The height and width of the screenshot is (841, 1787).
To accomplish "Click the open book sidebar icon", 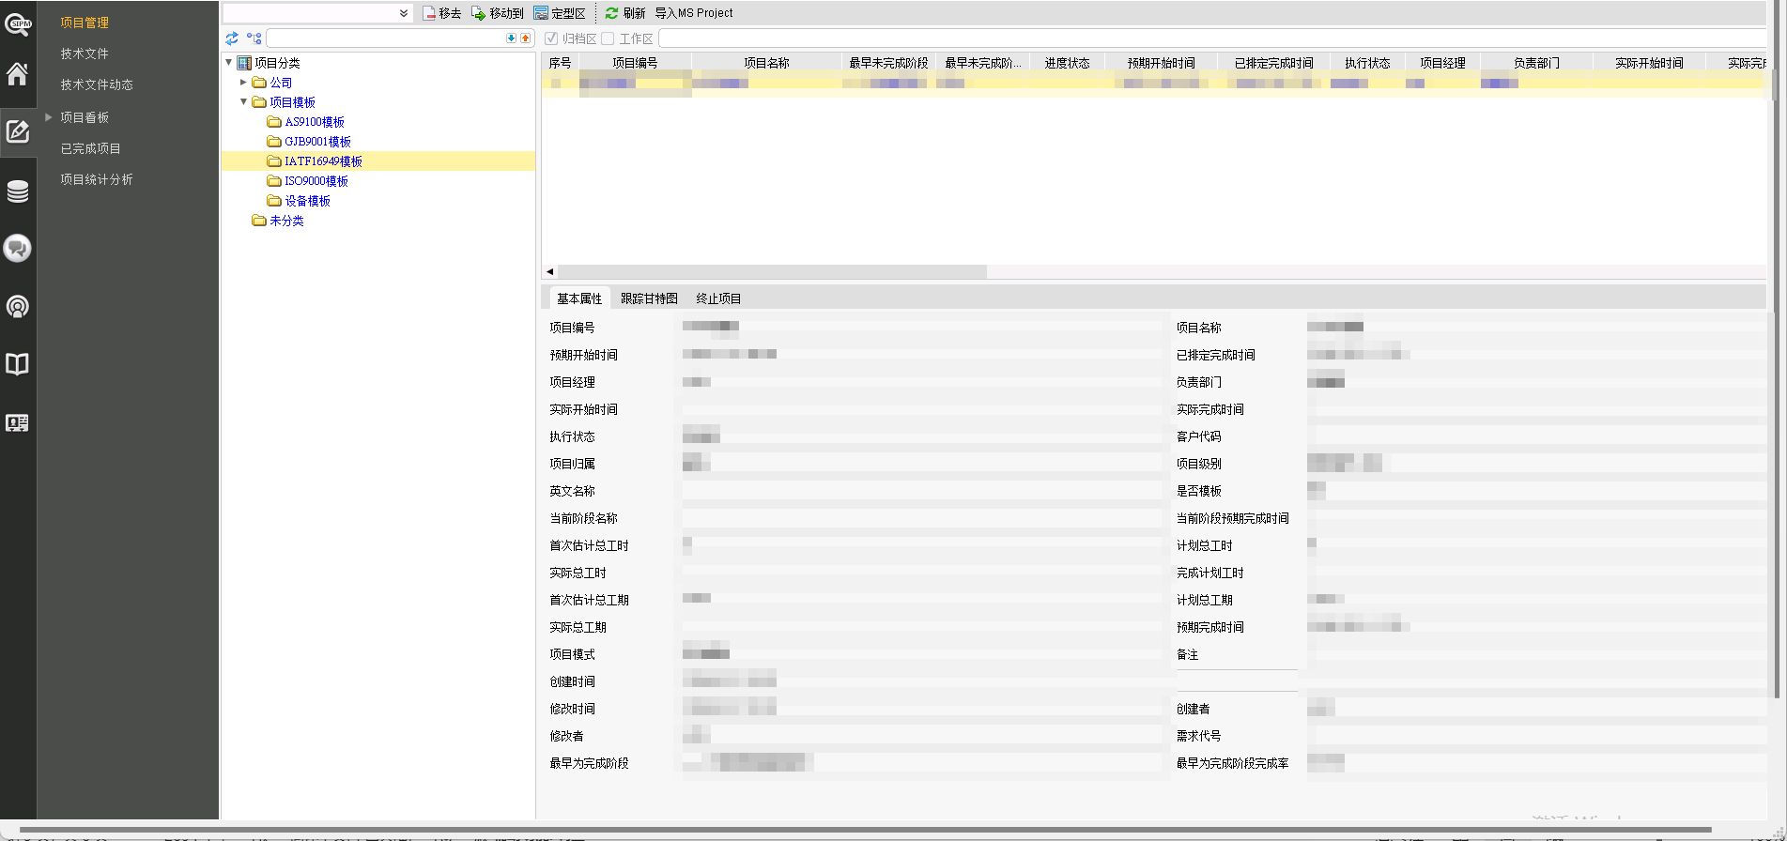I will click(17, 364).
